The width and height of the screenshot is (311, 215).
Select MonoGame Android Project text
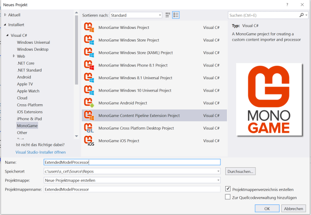123,103
